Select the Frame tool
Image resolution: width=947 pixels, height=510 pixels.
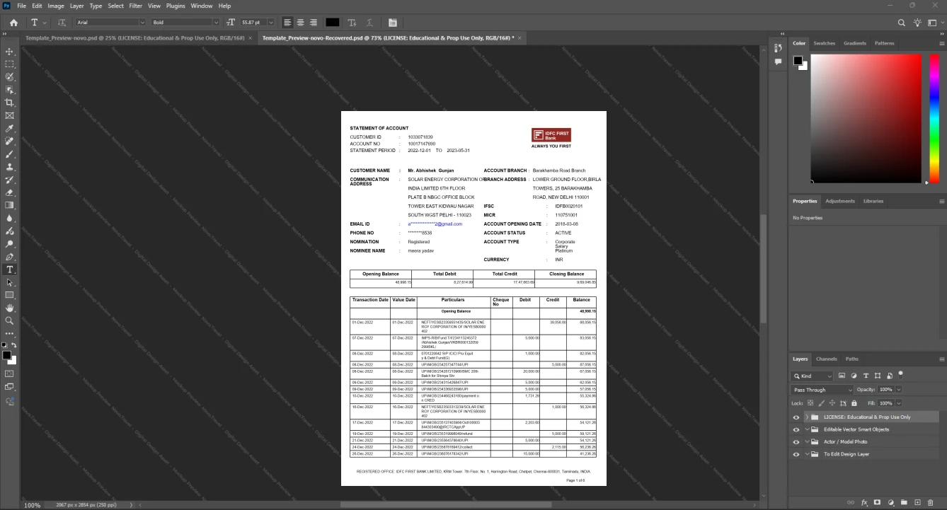pyautogui.click(x=10, y=115)
